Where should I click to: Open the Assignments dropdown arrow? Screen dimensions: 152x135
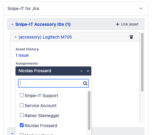click(x=88, y=71)
